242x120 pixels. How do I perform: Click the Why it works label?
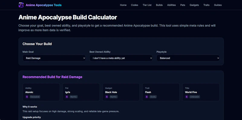(30, 107)
